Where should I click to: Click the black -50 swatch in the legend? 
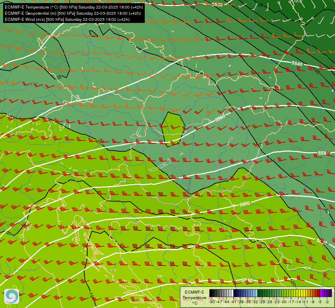coord(211,293)
